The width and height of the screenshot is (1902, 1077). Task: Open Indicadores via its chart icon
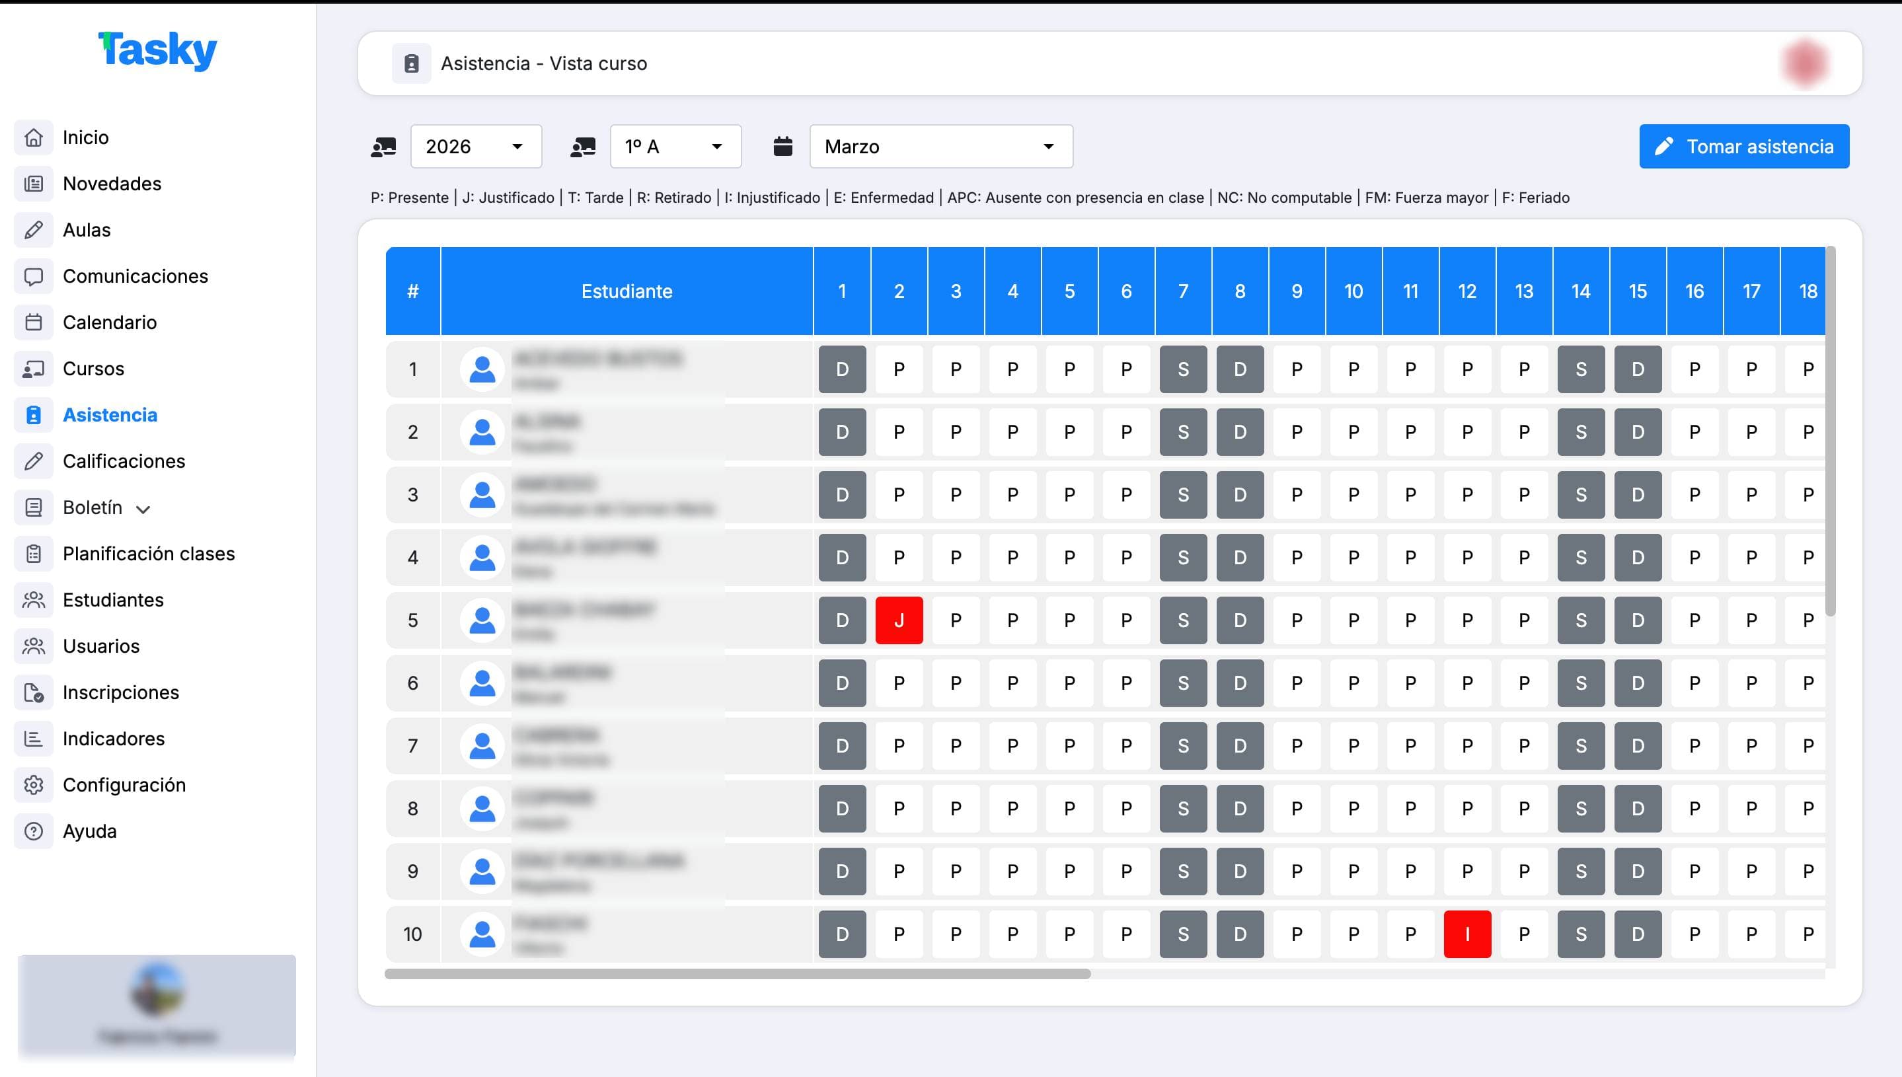click(33, 738)
